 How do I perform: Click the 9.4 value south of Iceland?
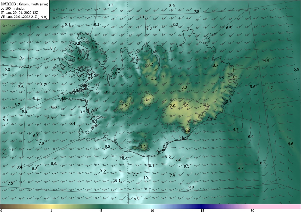[125, 158]
